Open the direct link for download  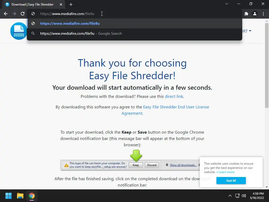coord(174,96)
